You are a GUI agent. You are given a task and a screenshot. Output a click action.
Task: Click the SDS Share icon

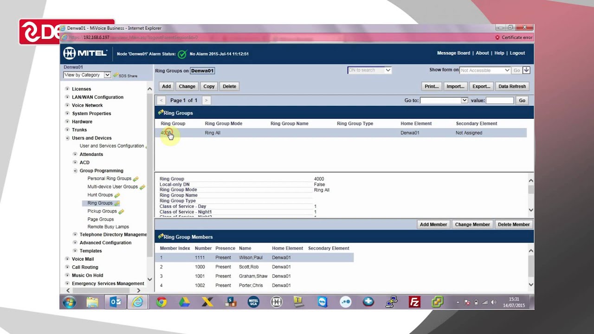pyautogui.click(x=116, y=75)
